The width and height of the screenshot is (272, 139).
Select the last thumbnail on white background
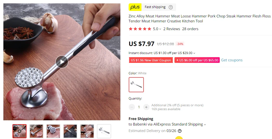[x=104, y=131]
